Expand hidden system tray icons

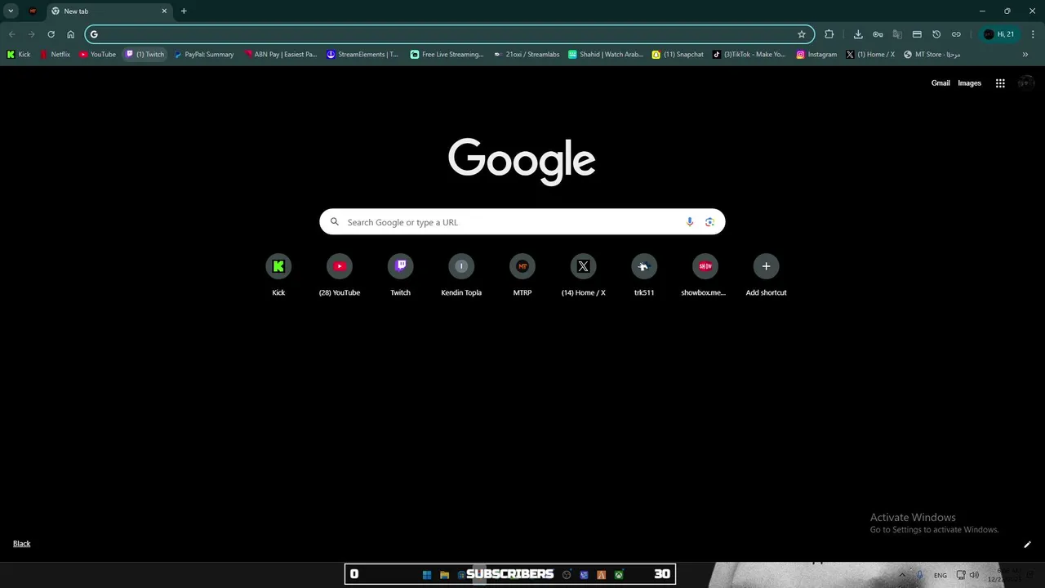tap(902, 575)
